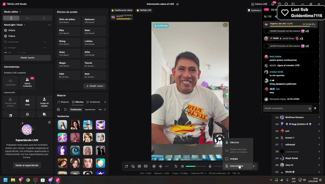Screen dimensions: 325x184
Task: Open the Guía interaction tool
Action: pos(27,102)
